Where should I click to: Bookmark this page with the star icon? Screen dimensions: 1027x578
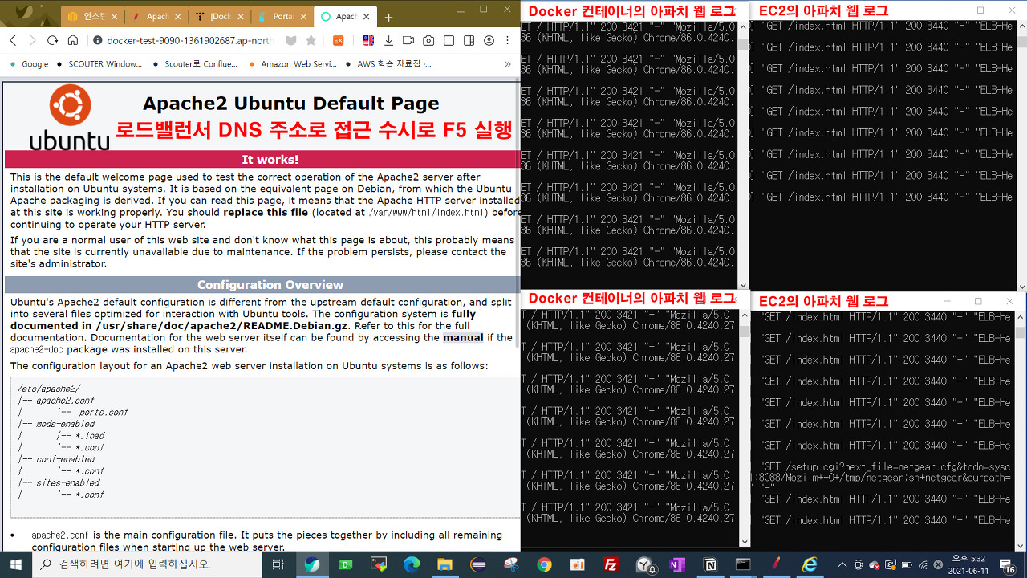311,40
